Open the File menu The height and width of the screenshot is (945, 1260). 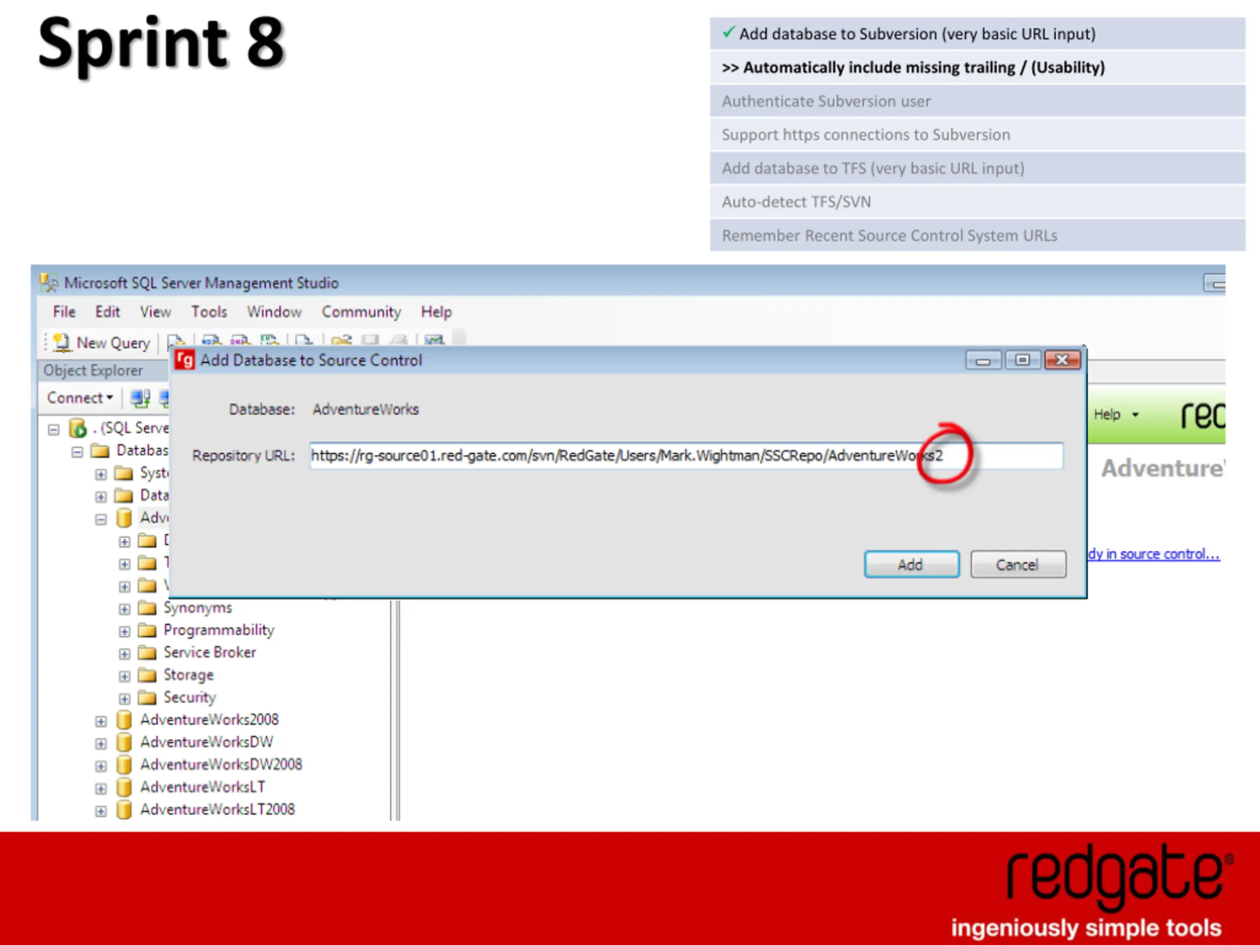click(64, 312)
